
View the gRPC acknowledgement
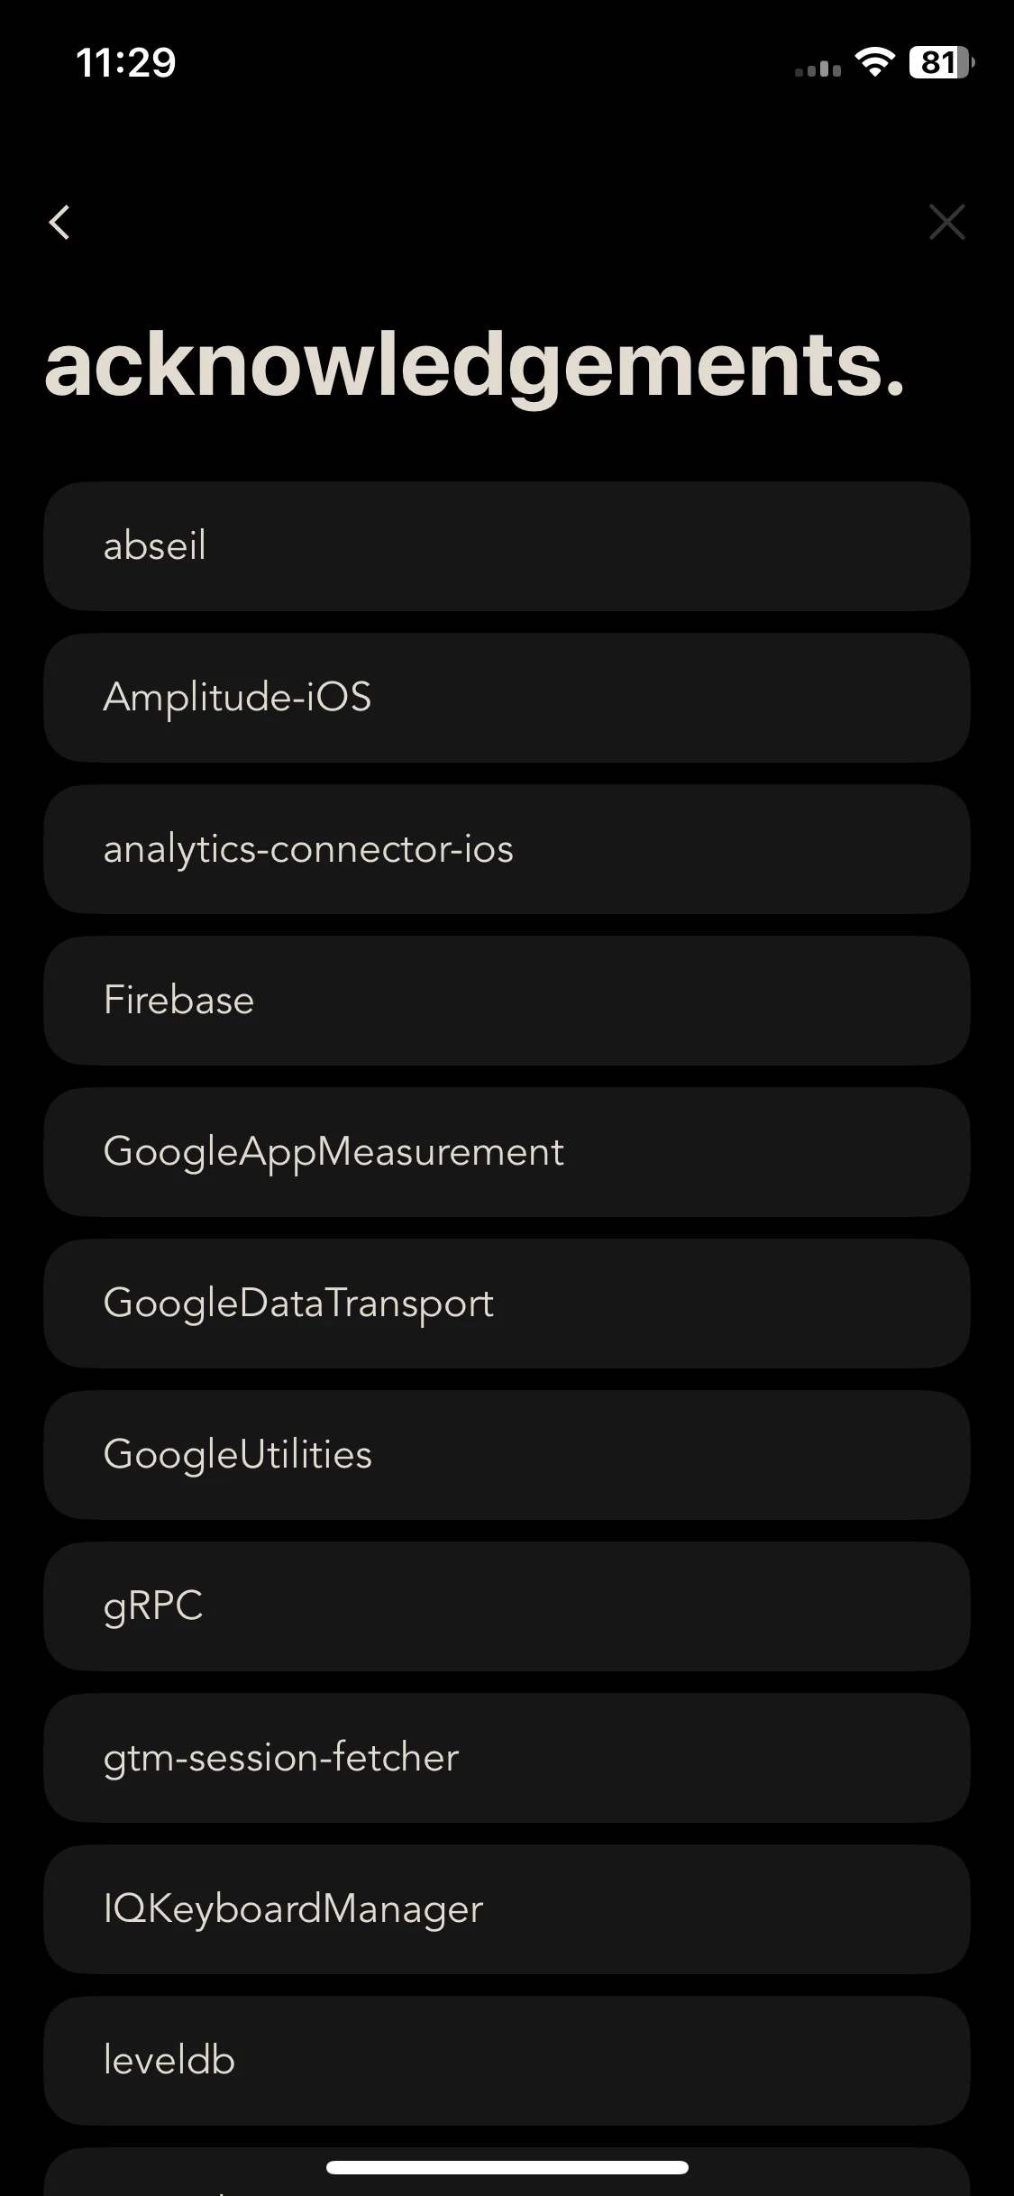click(x=507, y=1606)
